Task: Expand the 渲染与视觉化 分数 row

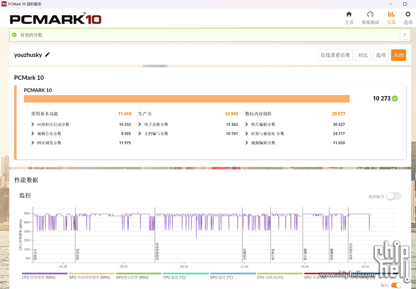Action: click(247, 134)
